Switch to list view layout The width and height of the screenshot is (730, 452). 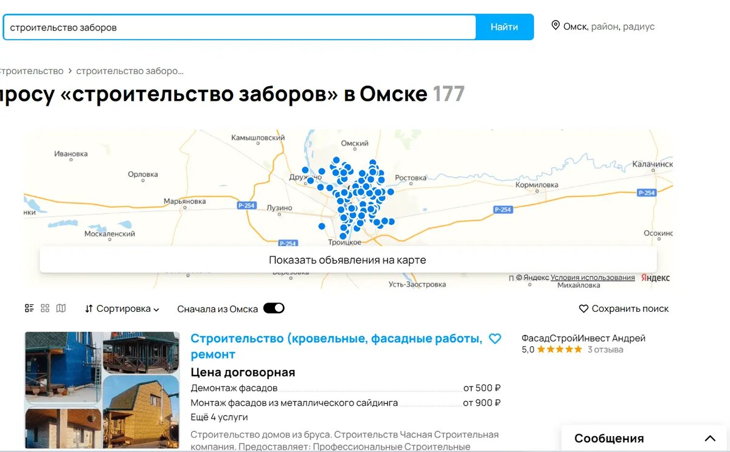click(29, 308)
